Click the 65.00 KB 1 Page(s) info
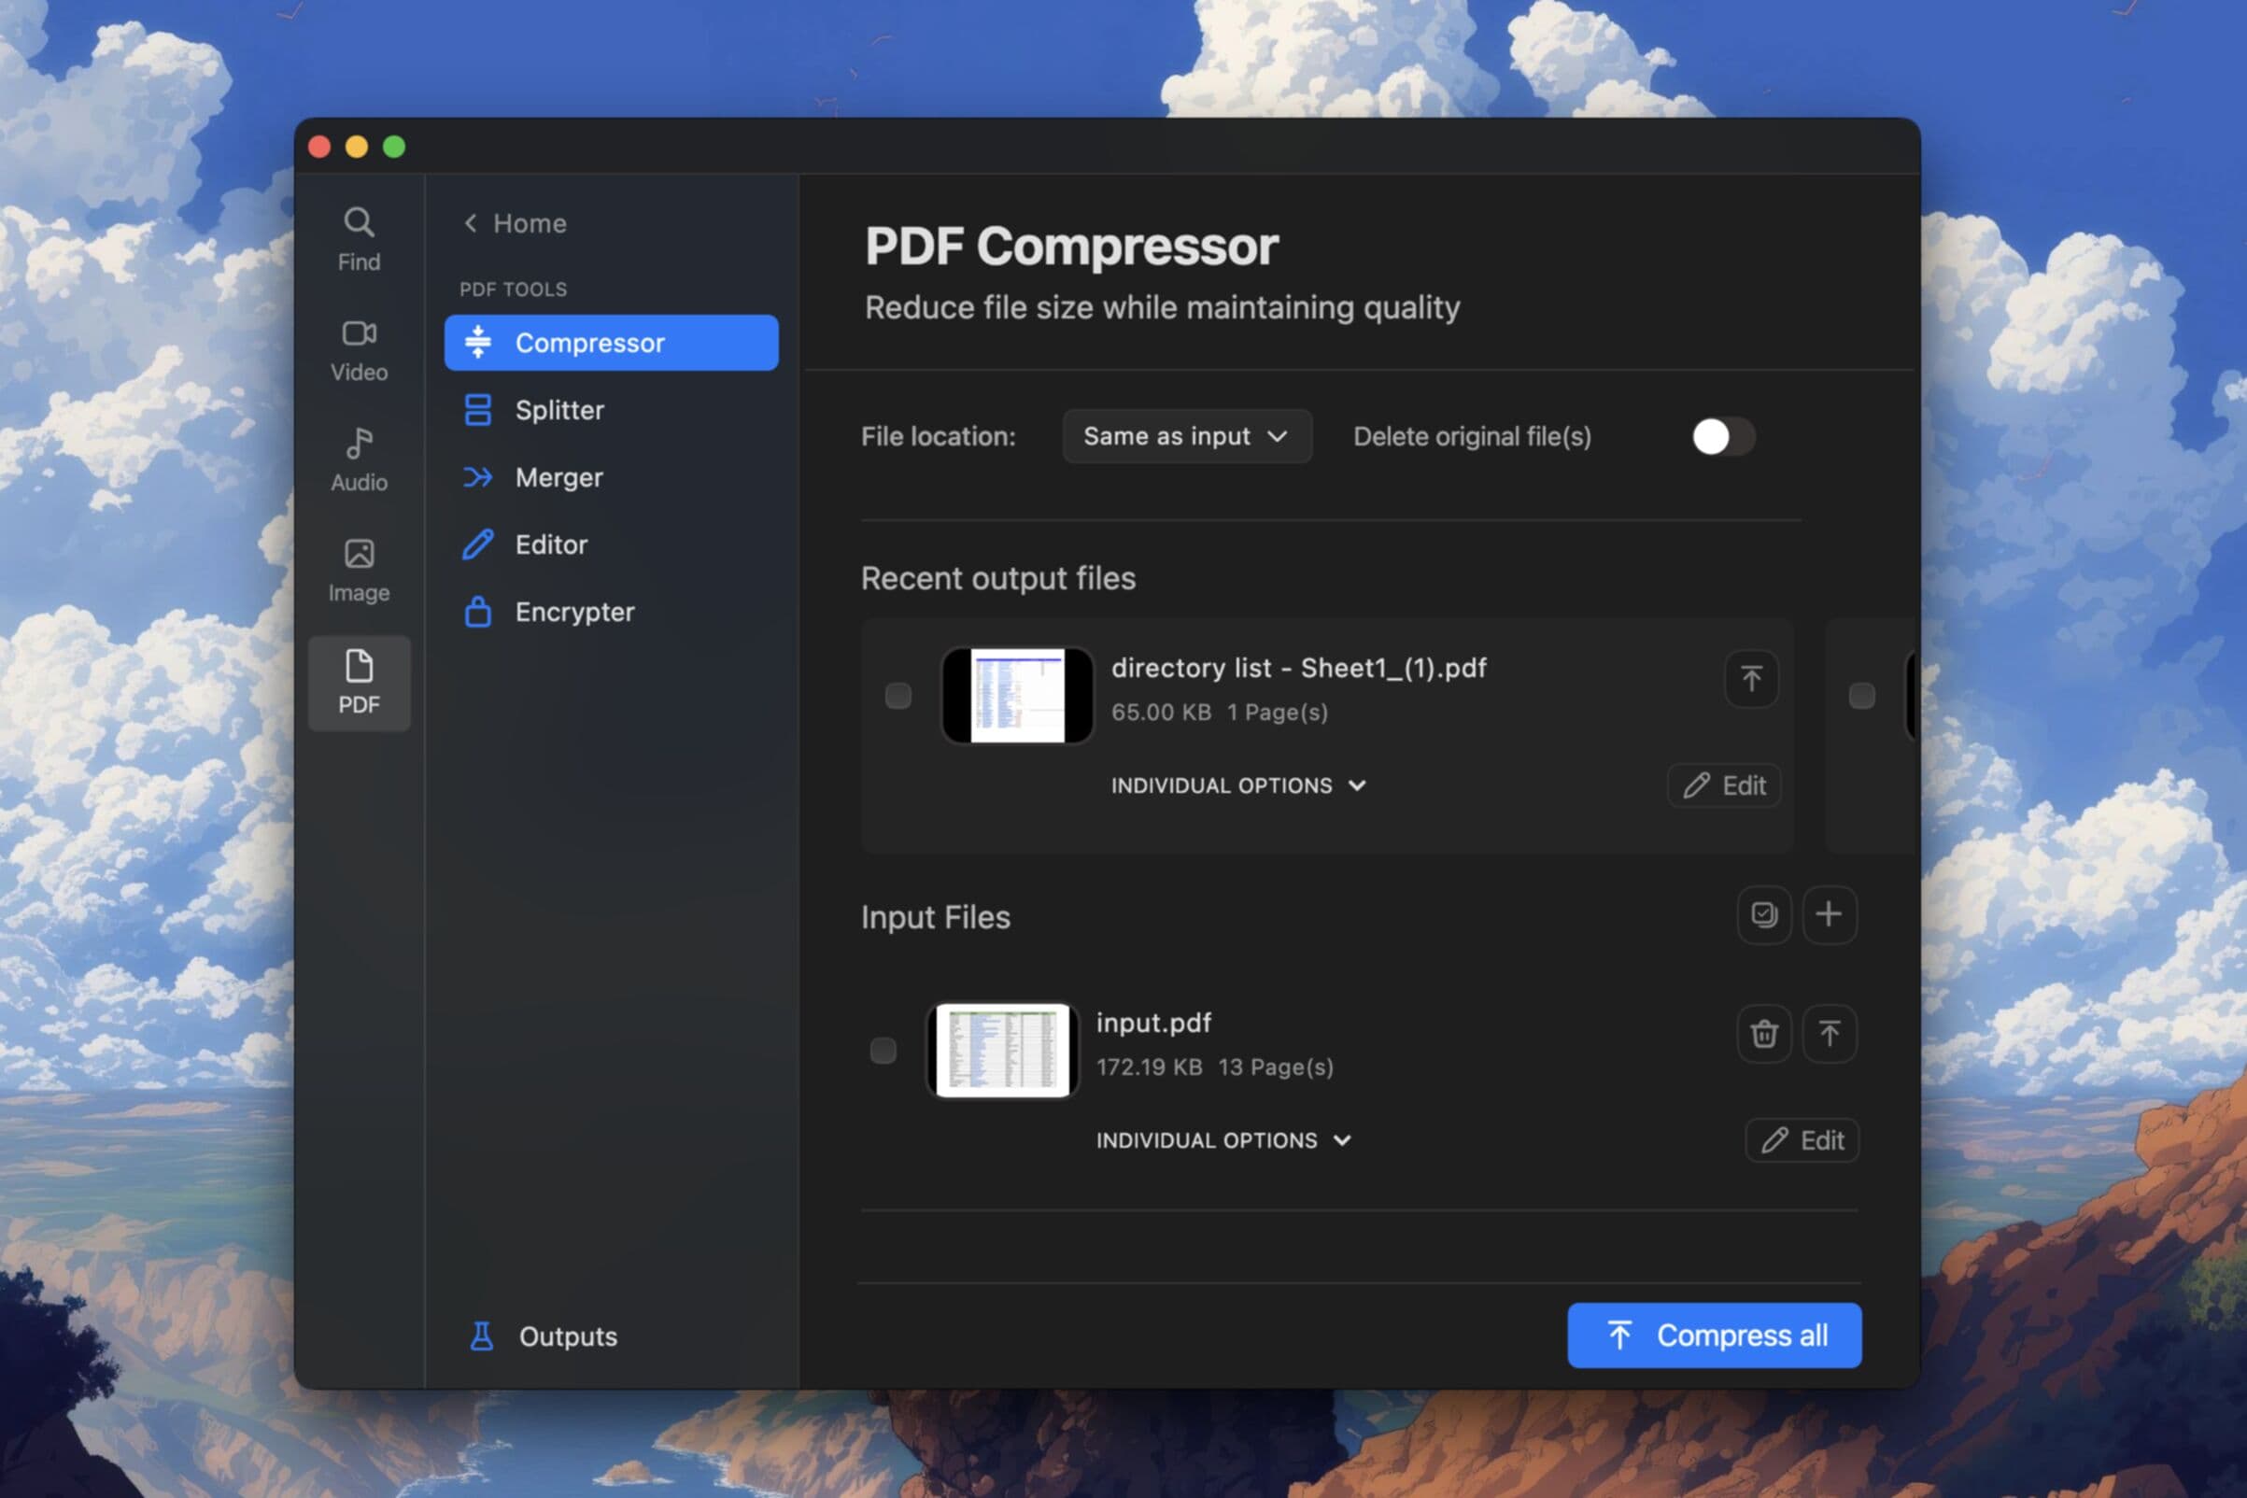Image resolution: width=2247 pixels, height=1498 pixels. (1219, 712)
